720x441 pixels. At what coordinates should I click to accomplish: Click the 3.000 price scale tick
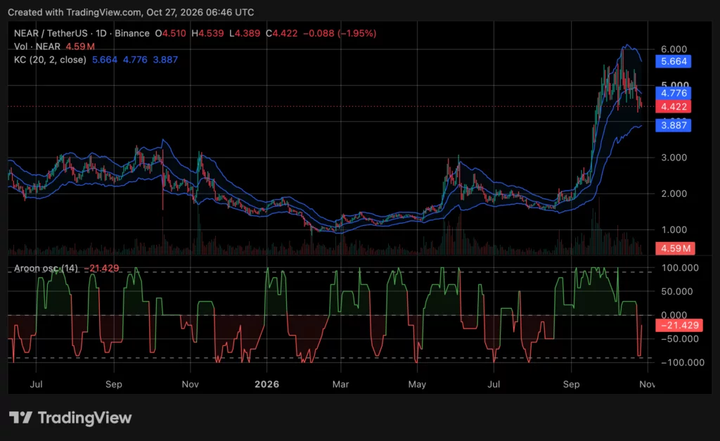coord(674,158)
